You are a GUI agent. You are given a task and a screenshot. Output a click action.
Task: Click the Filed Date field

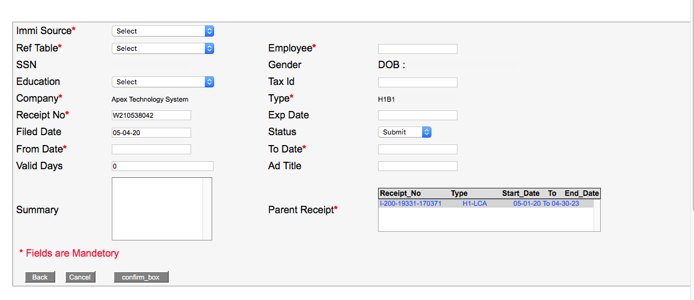coord(151,133)
